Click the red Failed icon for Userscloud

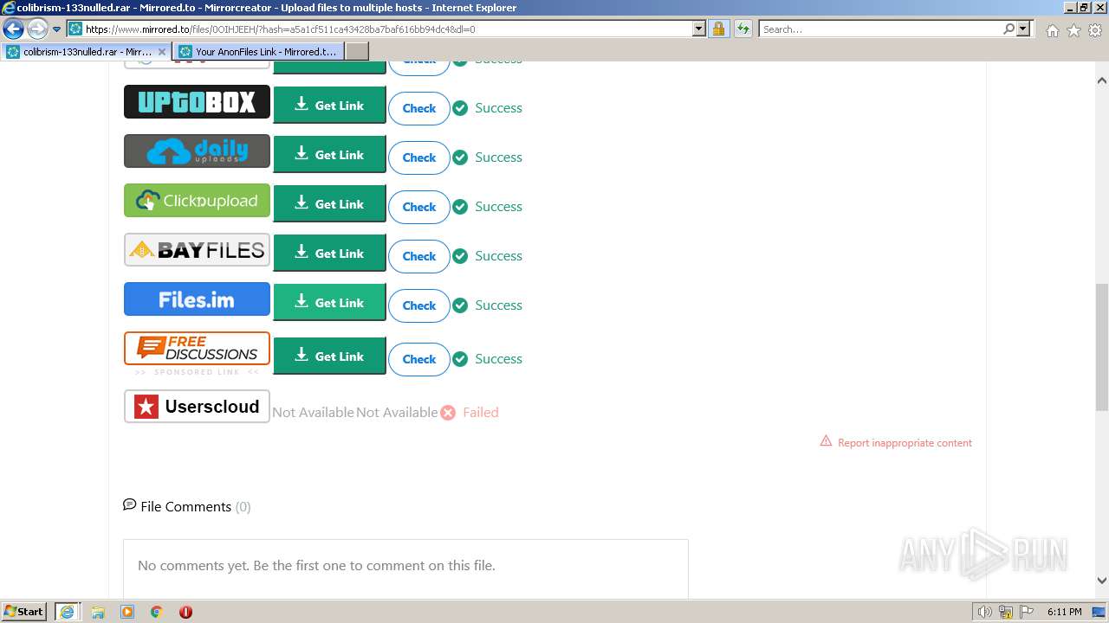448,413
